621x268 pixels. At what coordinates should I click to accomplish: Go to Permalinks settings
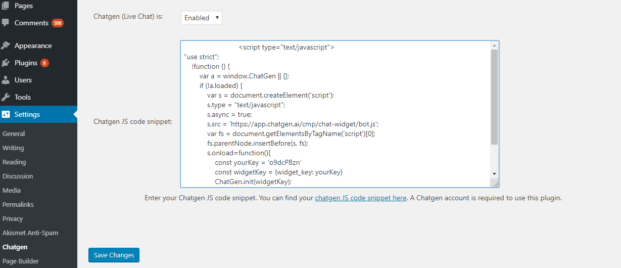18,204
